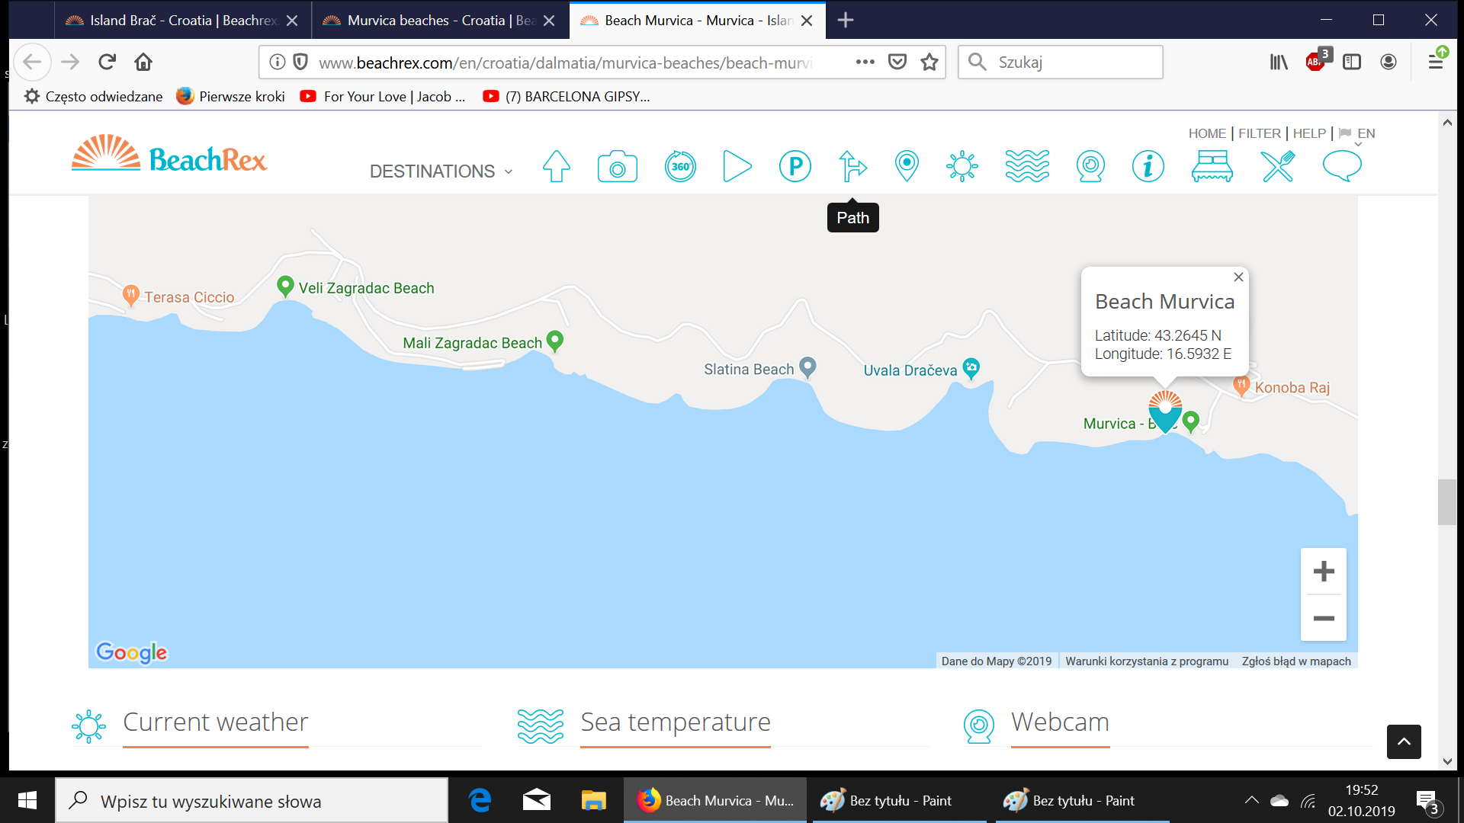1464x823 pixels.
Task: Click the Path signpost icon
Action: click(852, 166)
